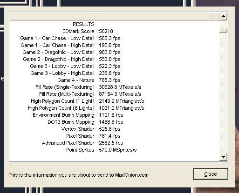Select Fill Rate (Single-Texturing) row

tap(115, 87)
